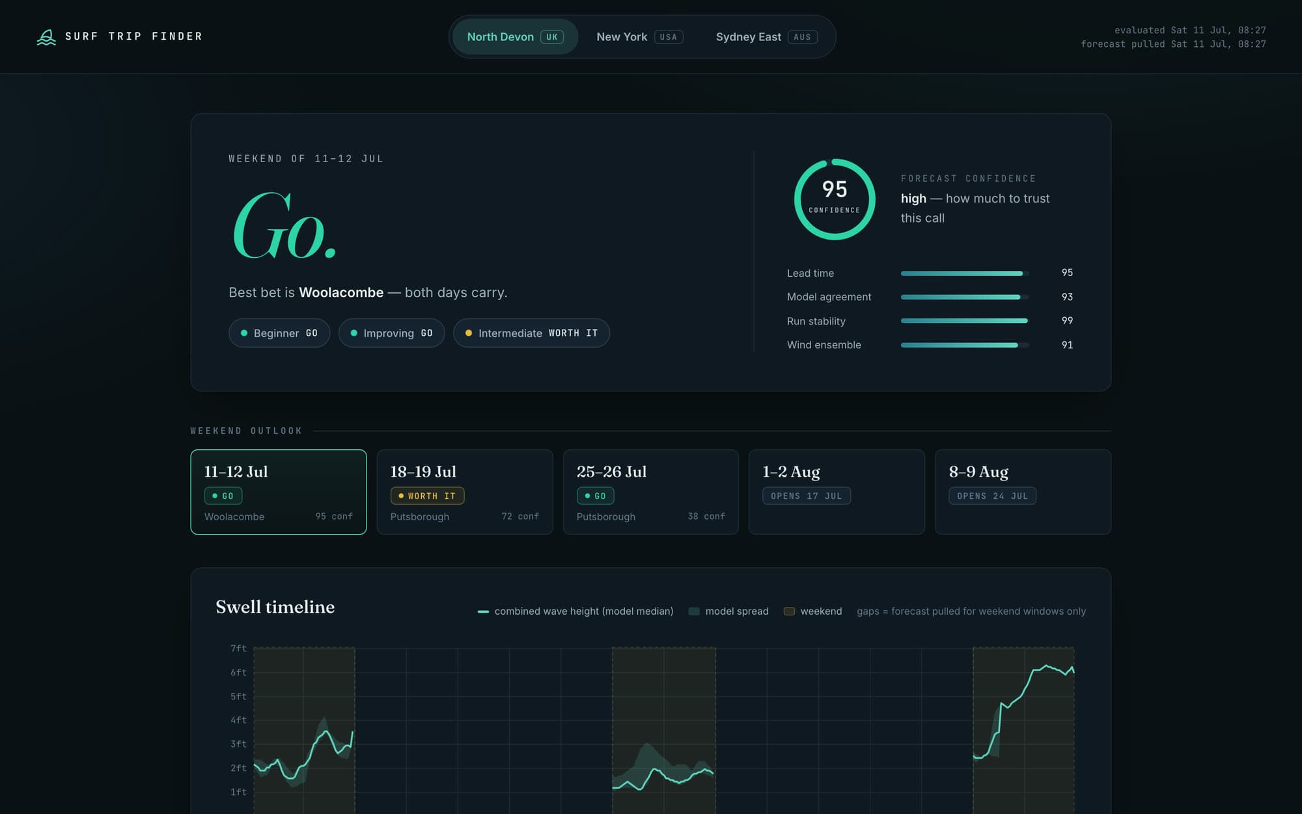Click the FORECAST CONFIDENCE label
Viewport: 1302px width, 814px height.
point(968,178)
